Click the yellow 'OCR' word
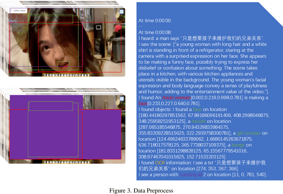The image size is (283, 194). click(x=160, y=163)
